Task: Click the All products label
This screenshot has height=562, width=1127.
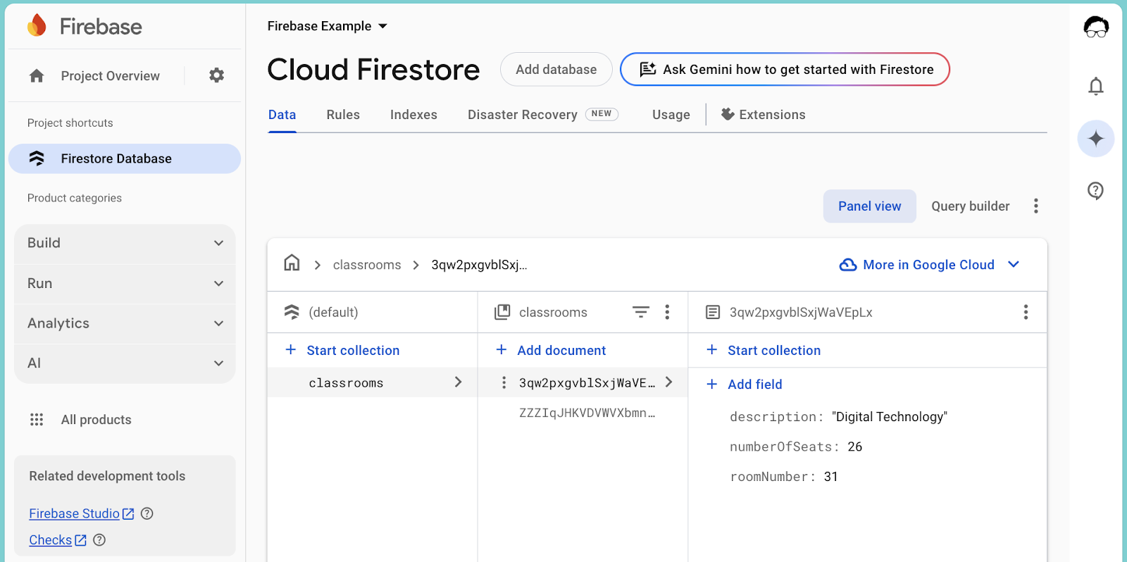Action: (96, 420)
